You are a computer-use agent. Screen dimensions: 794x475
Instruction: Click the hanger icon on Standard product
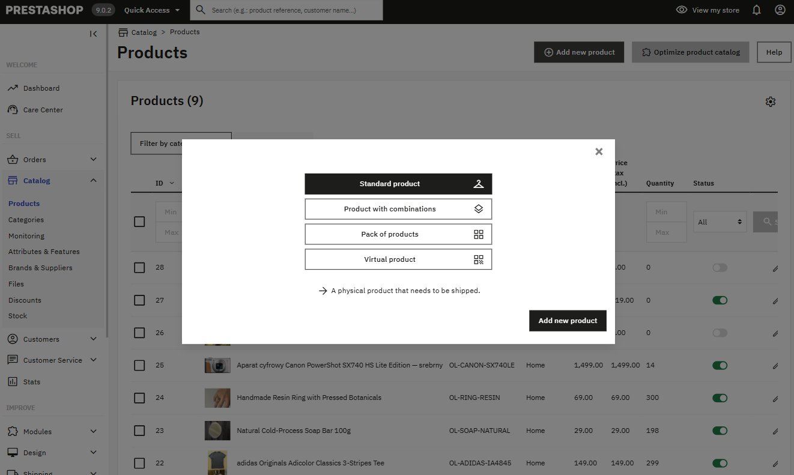click(478, 184)
